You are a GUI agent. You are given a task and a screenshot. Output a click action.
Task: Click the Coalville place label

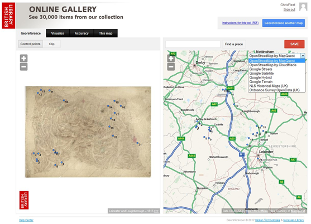[218, 124]
